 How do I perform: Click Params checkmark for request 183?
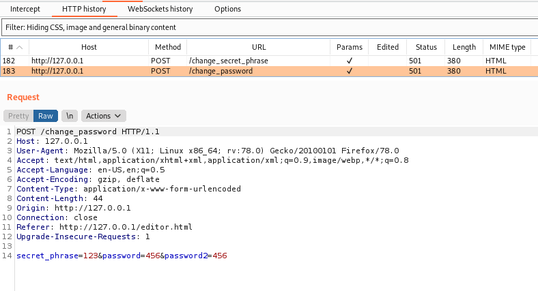pyautogui.click(x=350, y=71)
